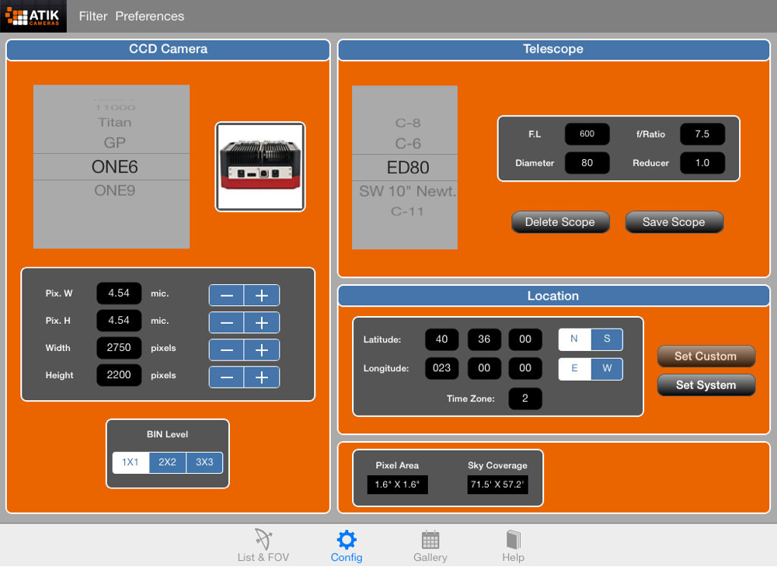The width and height of the screenshot is (777, 567).
Task: Edit latitude degrees field 40
Action: (x=441, y=339)
